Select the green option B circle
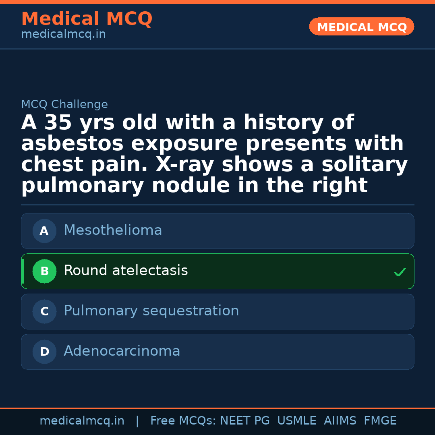Screen dimensions: 435x435 click(44, 271)
